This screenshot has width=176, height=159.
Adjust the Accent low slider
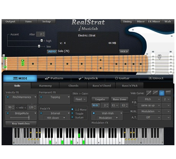(39, 46)
